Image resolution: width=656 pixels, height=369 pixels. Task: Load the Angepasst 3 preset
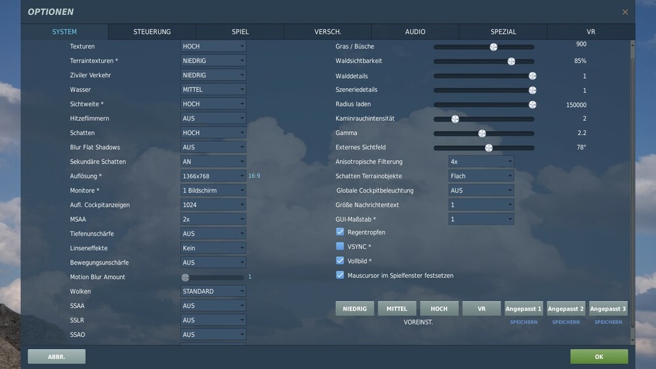coord(608,309)
